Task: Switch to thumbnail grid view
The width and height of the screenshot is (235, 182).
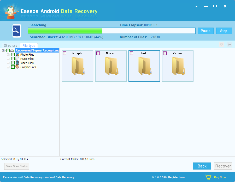Action: (222, 44)
